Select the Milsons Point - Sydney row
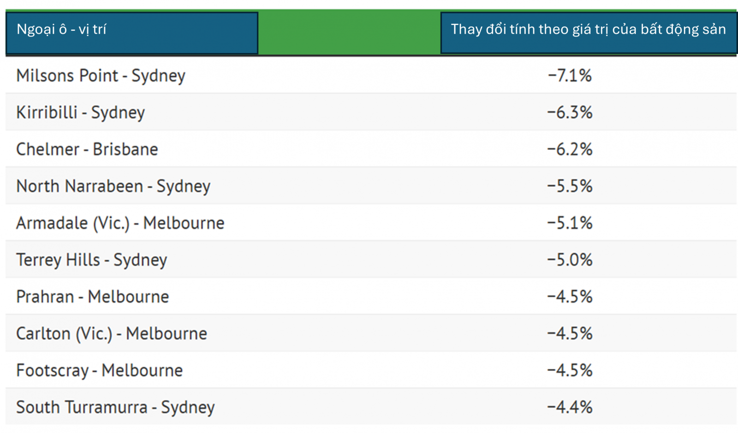 101,76
